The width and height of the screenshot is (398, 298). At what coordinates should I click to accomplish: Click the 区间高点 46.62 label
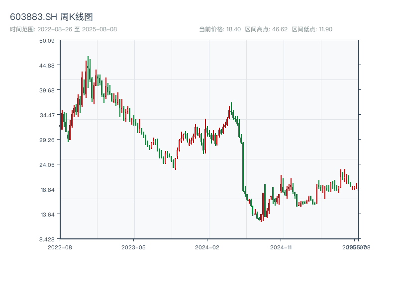pyautogui.click(x=266, y=29)
